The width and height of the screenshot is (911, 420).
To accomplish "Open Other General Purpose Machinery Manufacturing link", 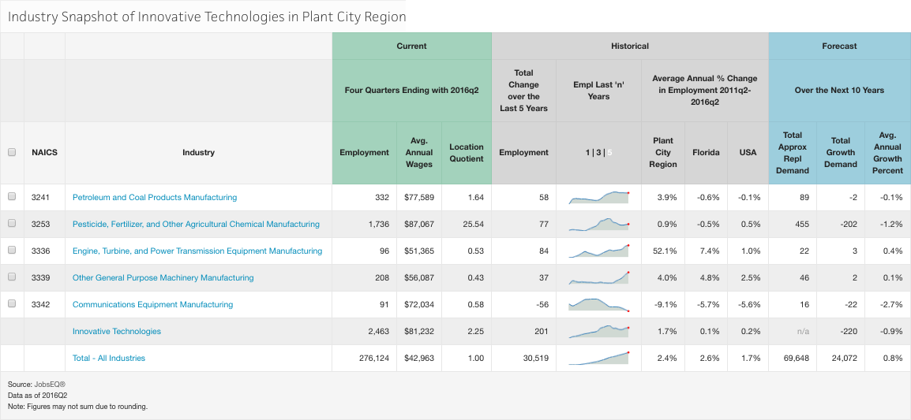I will 163,277.
